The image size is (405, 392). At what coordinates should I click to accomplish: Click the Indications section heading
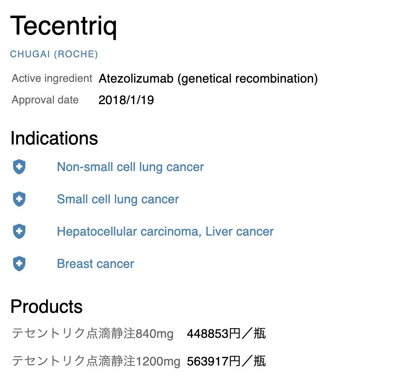coord(54,138)
